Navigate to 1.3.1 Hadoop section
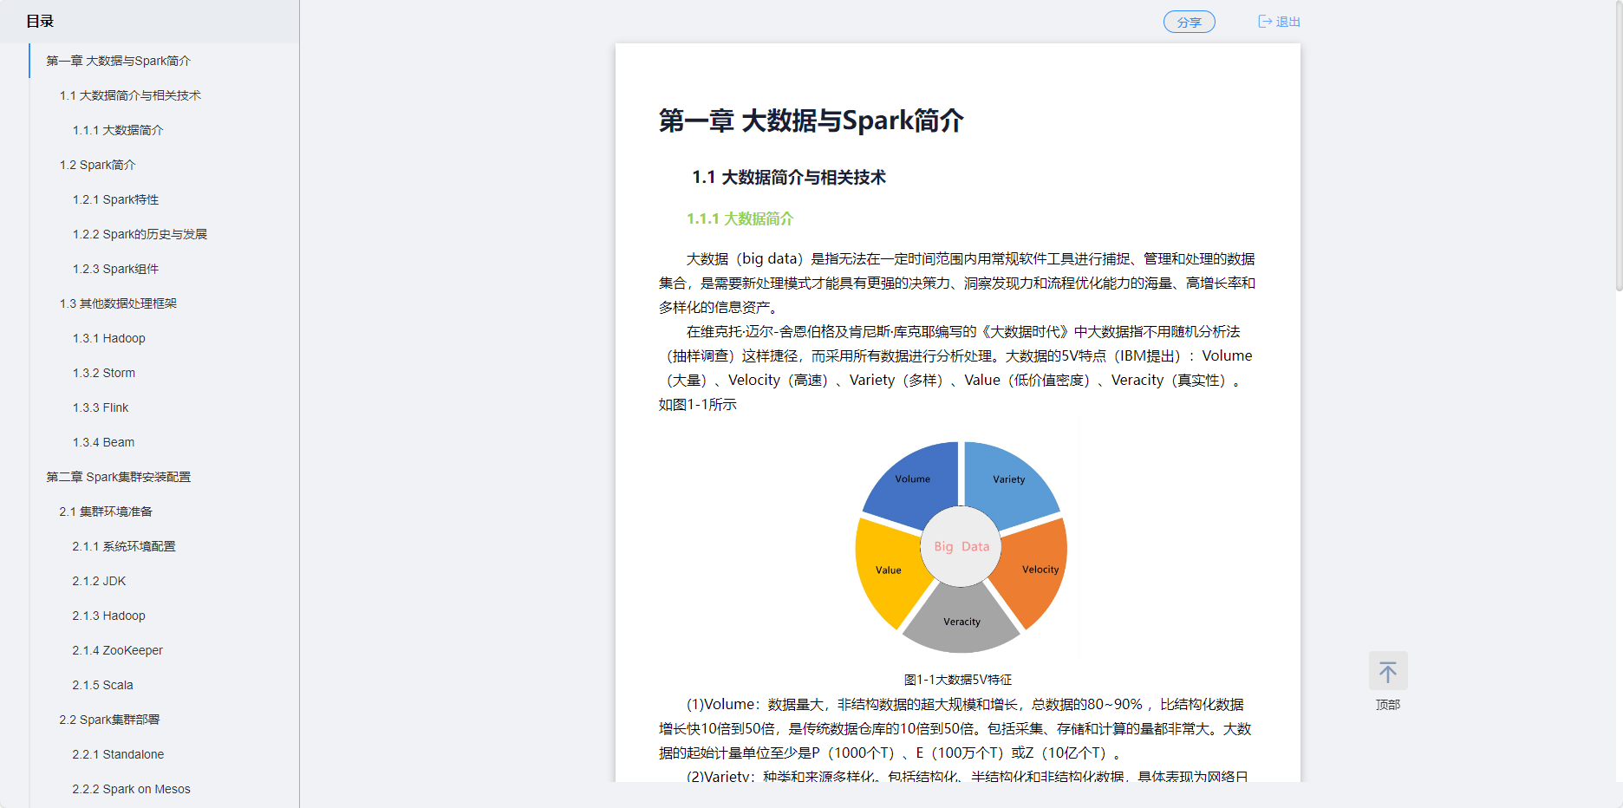This screenshot has width=1623, height=808. [x=108, y=338]
